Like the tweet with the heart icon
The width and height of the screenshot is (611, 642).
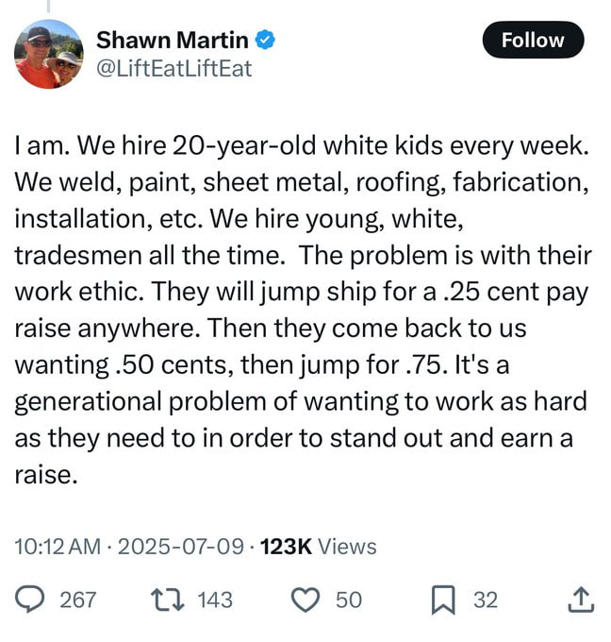pyautogui.click(x=305, y=600)
